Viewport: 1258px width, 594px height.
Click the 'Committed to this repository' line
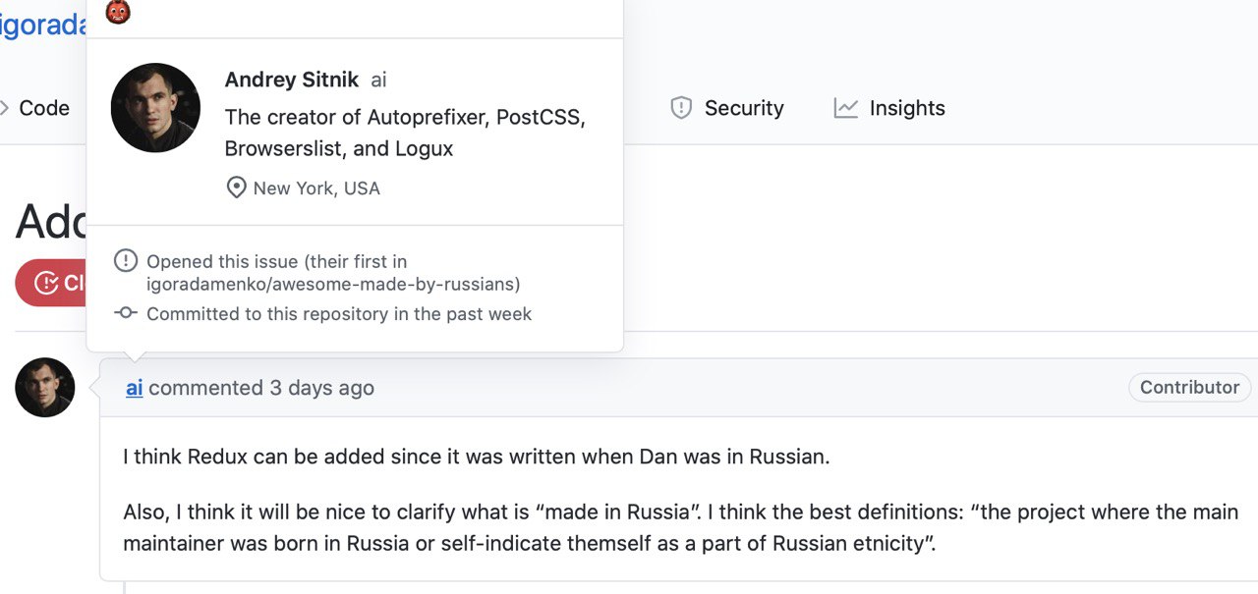(x=339, y=314)
